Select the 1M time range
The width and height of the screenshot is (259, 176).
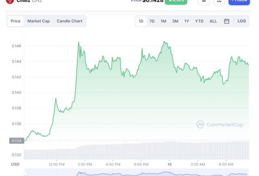(163, 21)
